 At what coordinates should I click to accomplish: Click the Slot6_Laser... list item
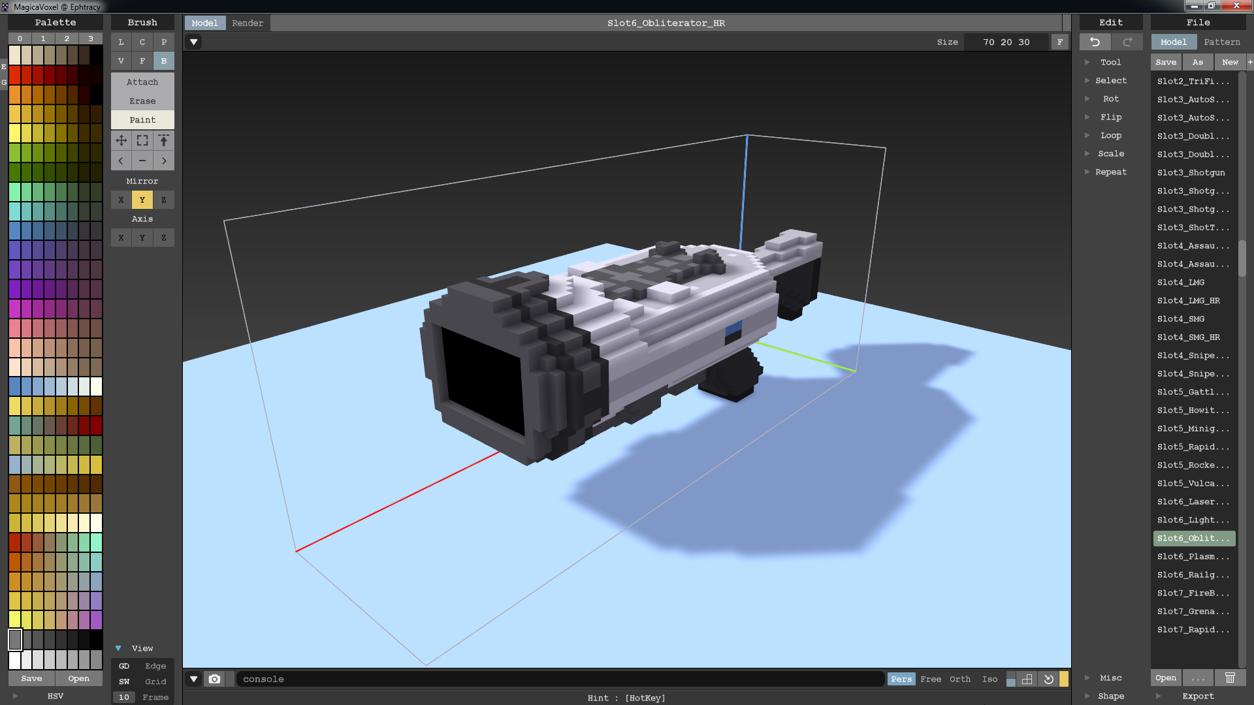pyautogui.click(x=1193, y=501)
